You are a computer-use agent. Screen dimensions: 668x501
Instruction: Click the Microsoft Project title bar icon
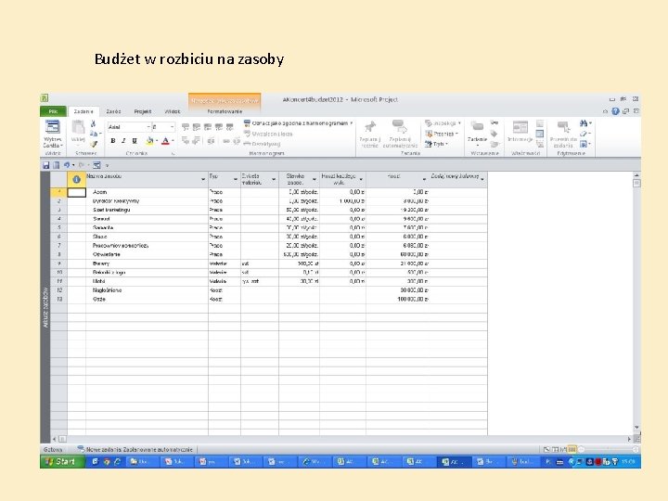click(x=45, y=98)
